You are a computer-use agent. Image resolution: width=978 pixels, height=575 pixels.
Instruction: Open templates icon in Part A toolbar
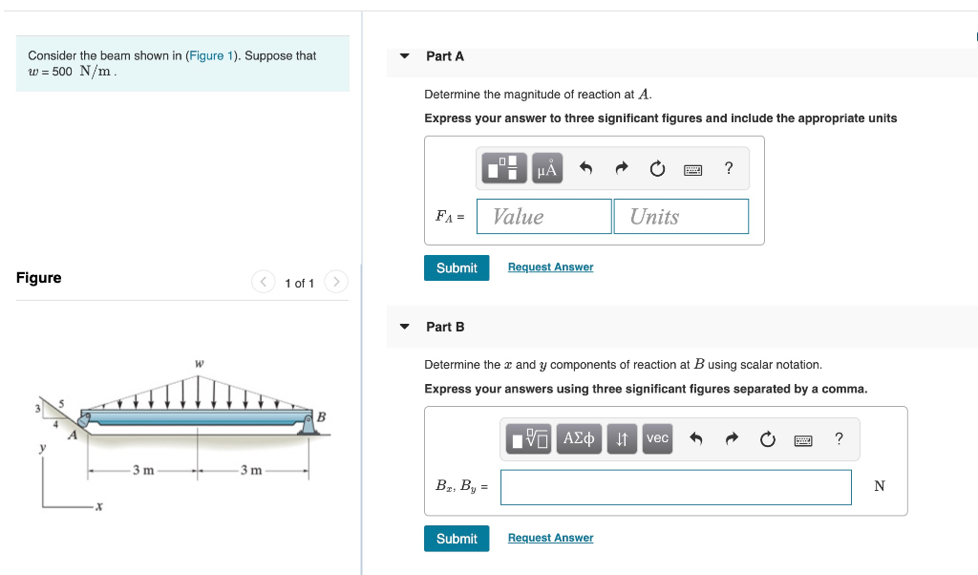click(x=504, y=168)
